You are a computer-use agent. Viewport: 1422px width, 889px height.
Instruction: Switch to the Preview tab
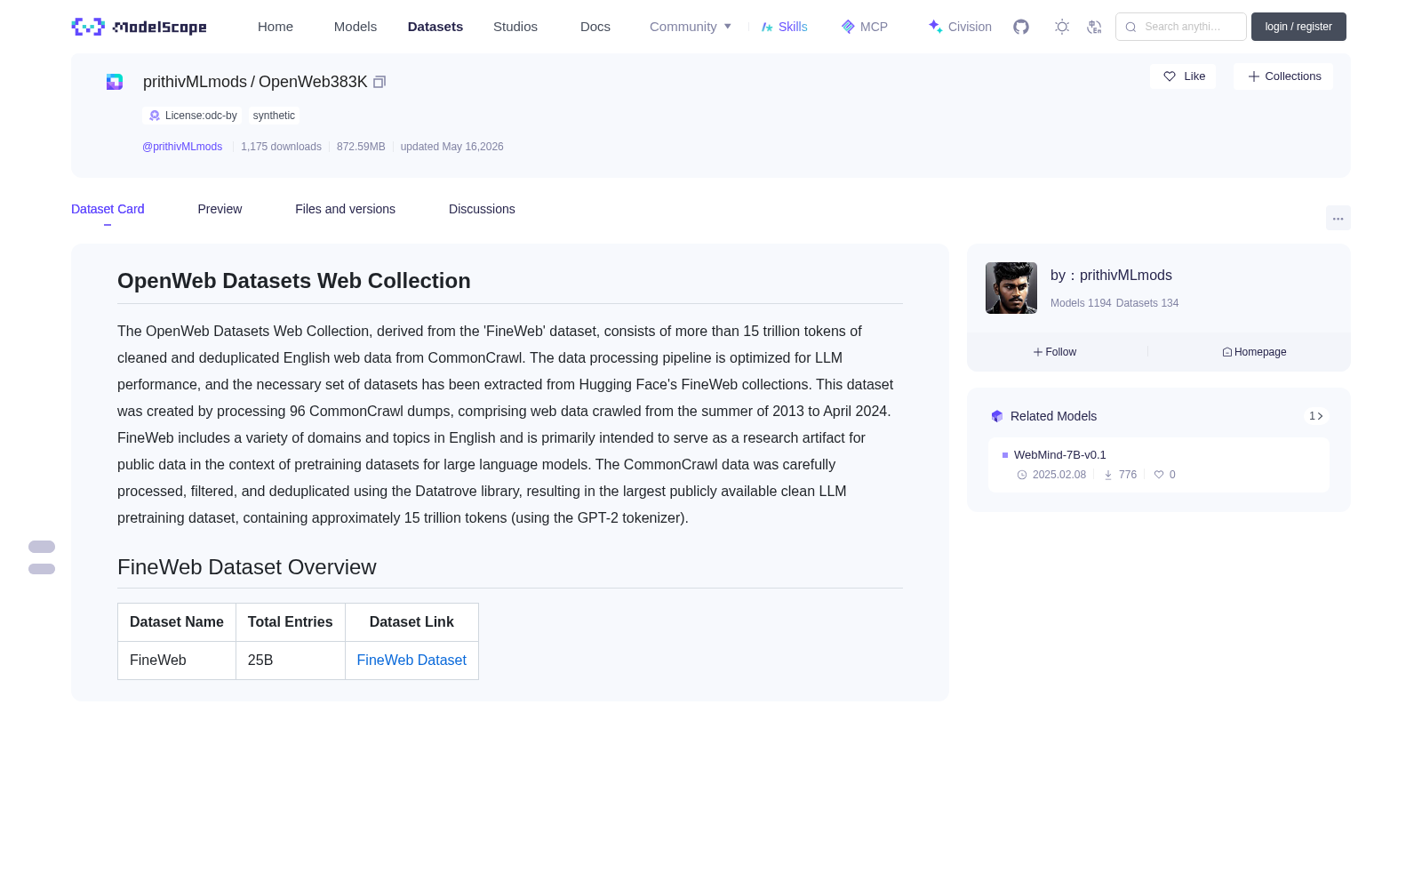coord(220,209)
